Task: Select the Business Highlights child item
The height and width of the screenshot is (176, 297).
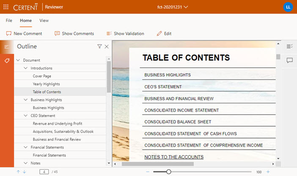Action: (x=48, y=107)
